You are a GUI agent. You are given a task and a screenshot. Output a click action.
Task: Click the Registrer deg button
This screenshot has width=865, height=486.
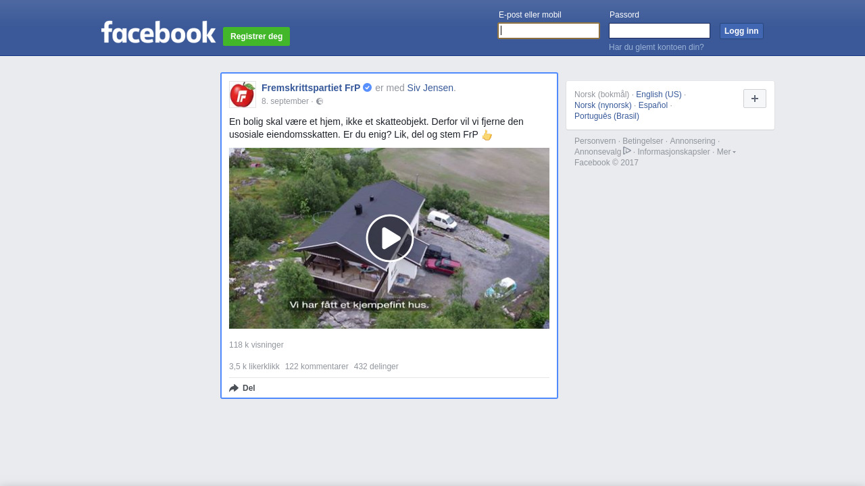coord(256,36)
